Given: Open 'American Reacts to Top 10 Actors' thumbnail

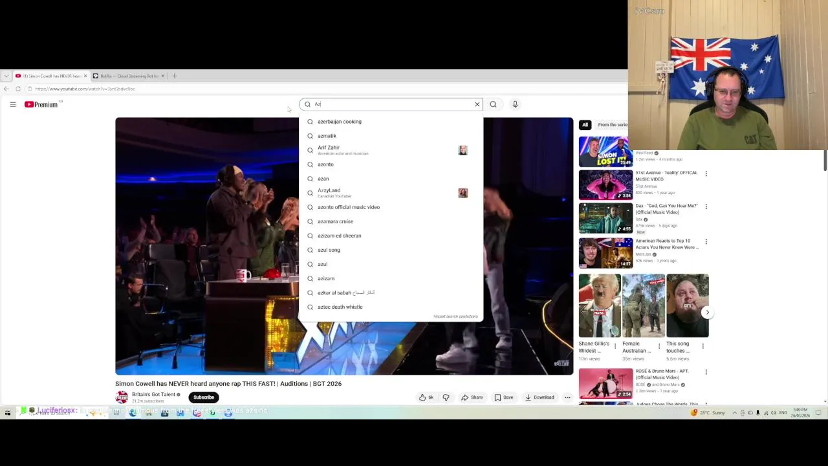Looking at the screenshot, I should point(605,252).
